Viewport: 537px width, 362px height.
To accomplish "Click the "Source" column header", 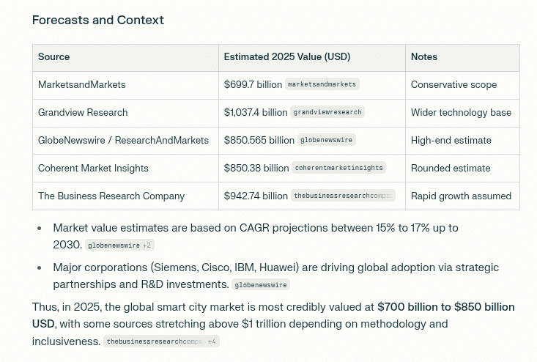I will [x=54, y=57].
